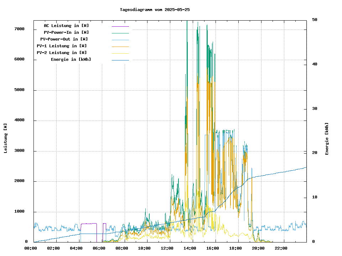
Task: Click the 12:00 tick on the time axis
Action: point(167,248)
